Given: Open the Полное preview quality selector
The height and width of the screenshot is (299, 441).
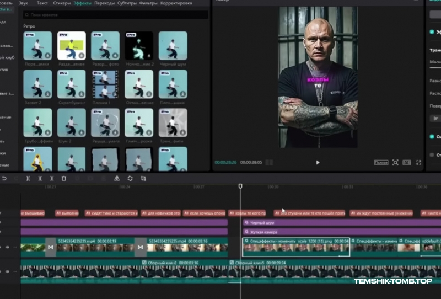Looking at the screenshot, I should coord(381,162).
